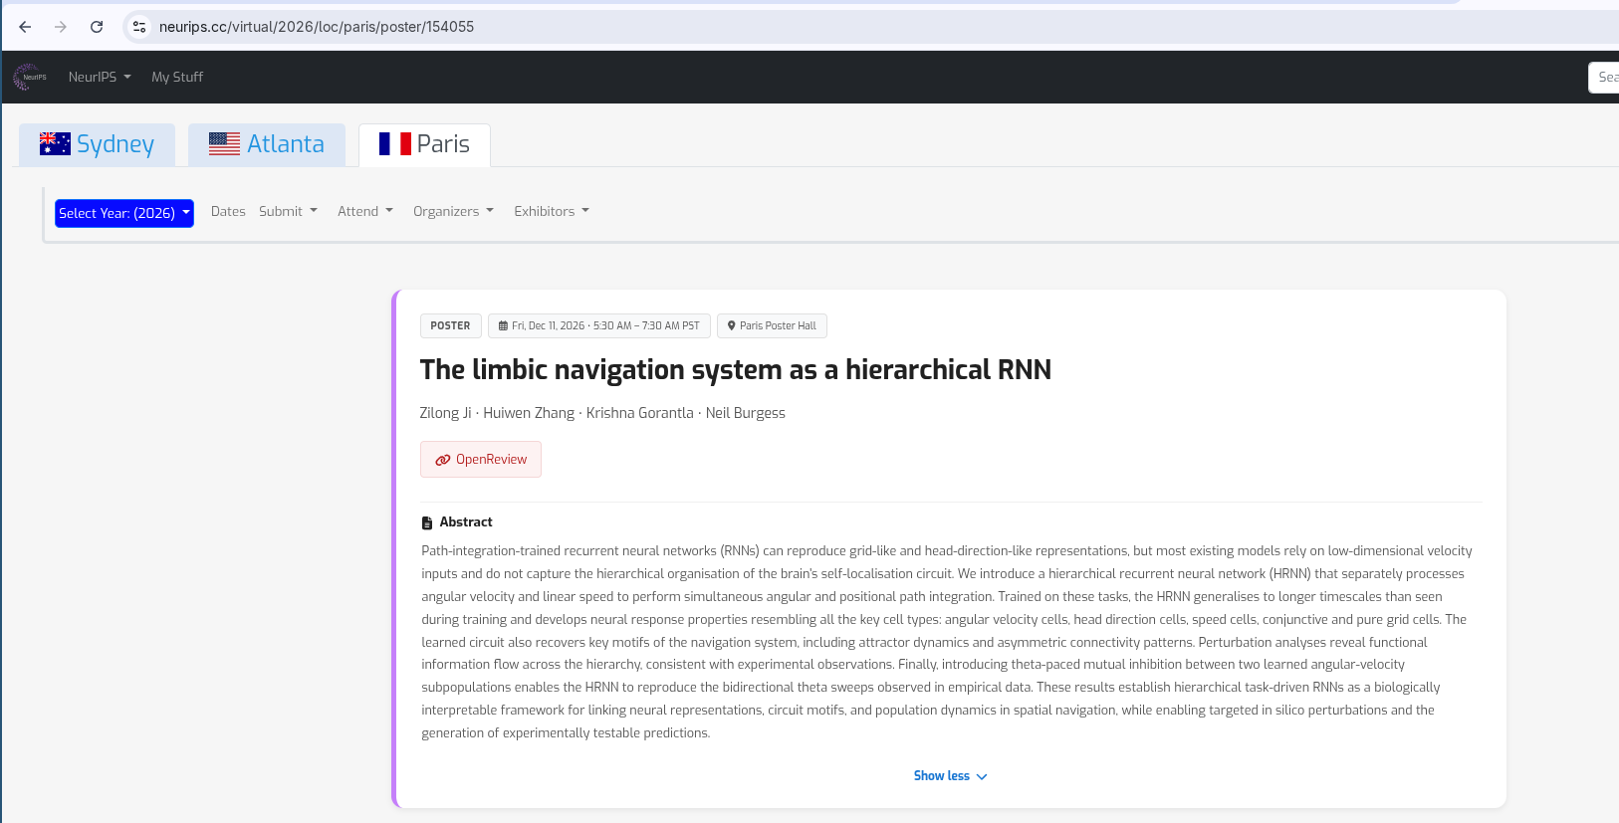Open site information icon in address bar
Image resolution: width=1619 pixels, height=823 pixels.
pos(139,27)
